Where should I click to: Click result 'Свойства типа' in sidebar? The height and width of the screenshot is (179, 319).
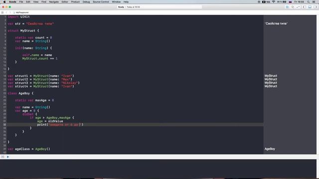[x=276, y=23]
